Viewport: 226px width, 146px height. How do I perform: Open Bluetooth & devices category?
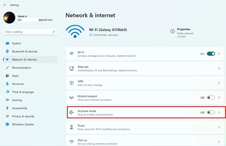(x=31, y=51)
